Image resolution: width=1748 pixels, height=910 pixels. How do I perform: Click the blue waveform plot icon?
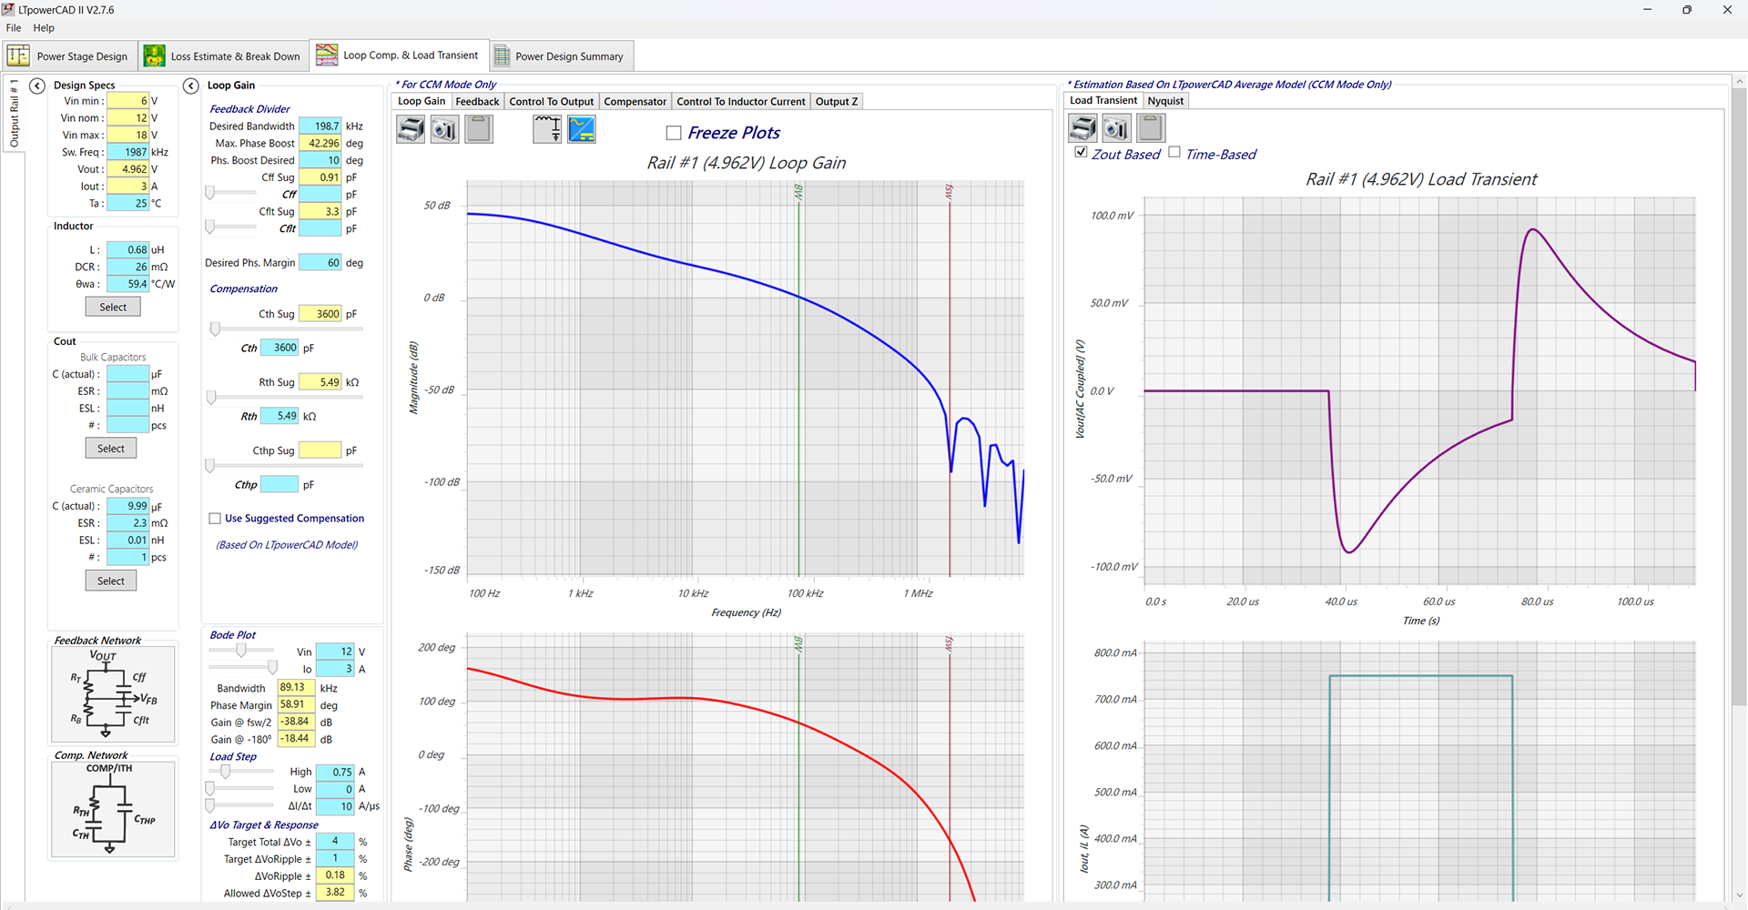pos(582,129)
